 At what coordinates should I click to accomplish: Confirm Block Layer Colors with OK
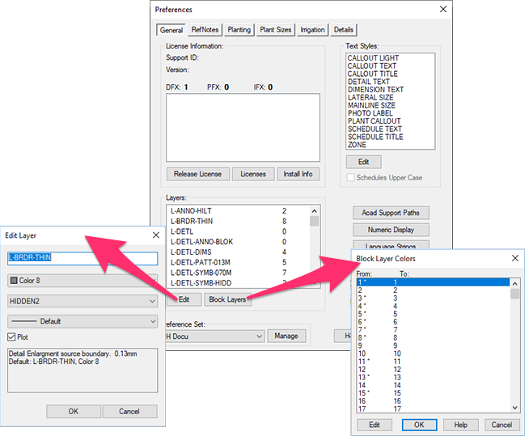pyautogui.click(x=419, y=425)
